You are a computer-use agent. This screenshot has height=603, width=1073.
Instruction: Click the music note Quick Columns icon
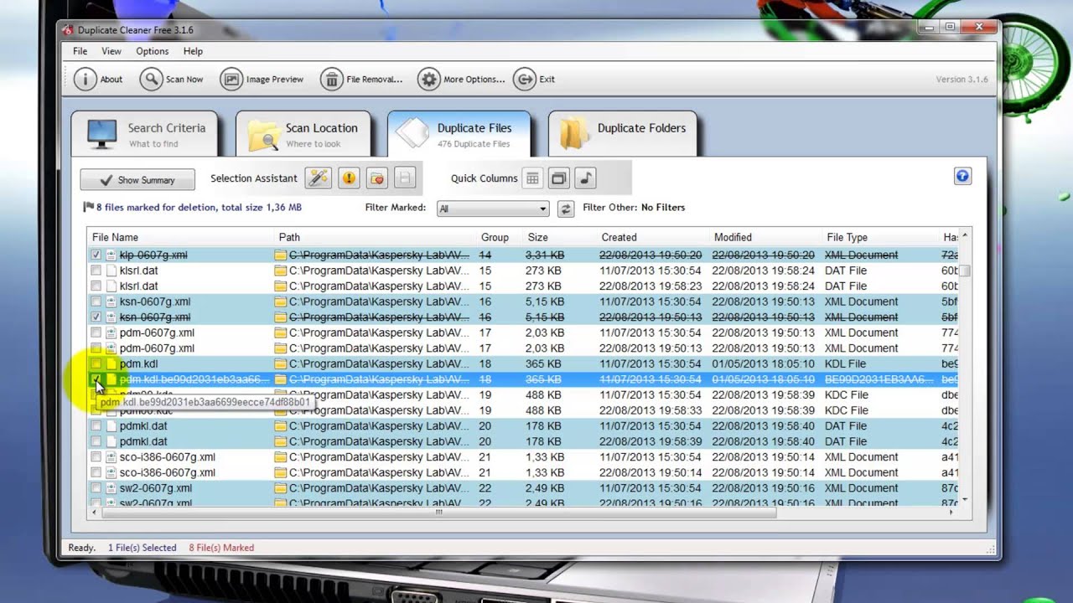(586, 178)
